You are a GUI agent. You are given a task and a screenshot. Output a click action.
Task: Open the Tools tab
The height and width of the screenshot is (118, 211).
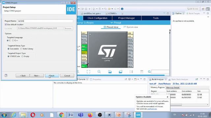pyautogui.click(x=156, y=18)
